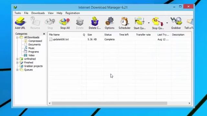Close the Categories panel
Image resolution: width=207 pixels, height=116 pixels.
coord(44,34)
